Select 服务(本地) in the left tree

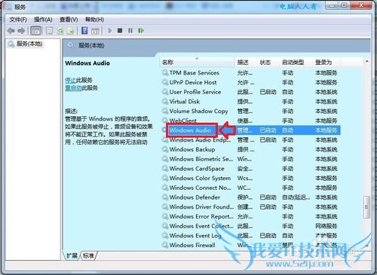[25, 44]
